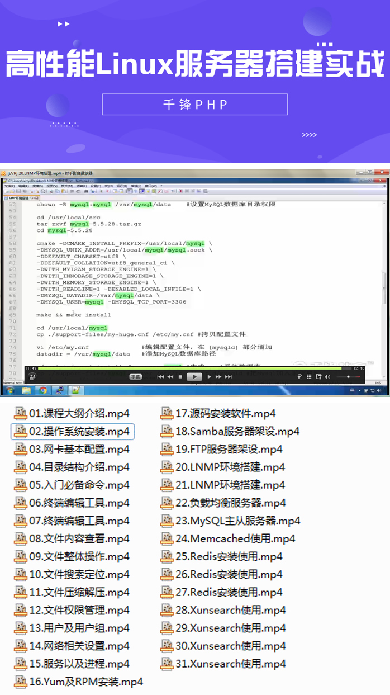Screen dimensions: 390x695
Task: Mute the player via speaker icon
Action: tap(327, 377)
